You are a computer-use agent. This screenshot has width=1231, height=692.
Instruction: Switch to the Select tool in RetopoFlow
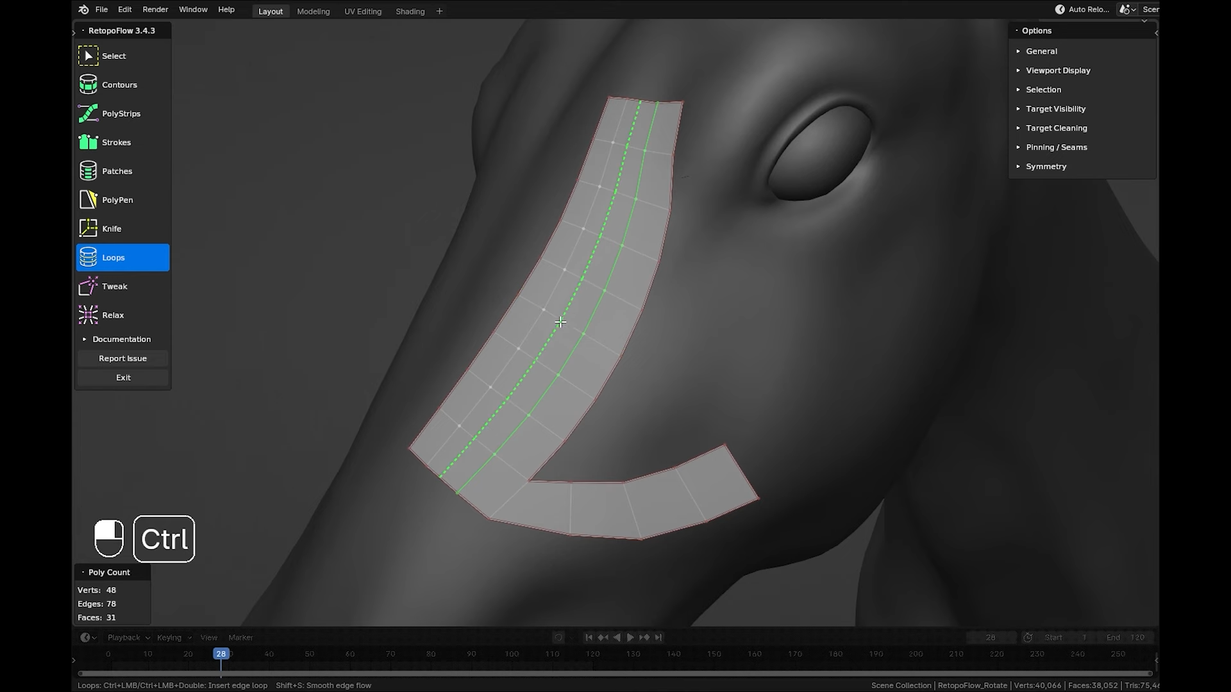click(121, 56)
